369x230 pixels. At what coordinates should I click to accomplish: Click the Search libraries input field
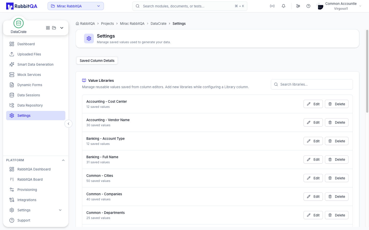[312, 84]
